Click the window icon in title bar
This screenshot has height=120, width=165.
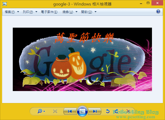coord(4,4)
